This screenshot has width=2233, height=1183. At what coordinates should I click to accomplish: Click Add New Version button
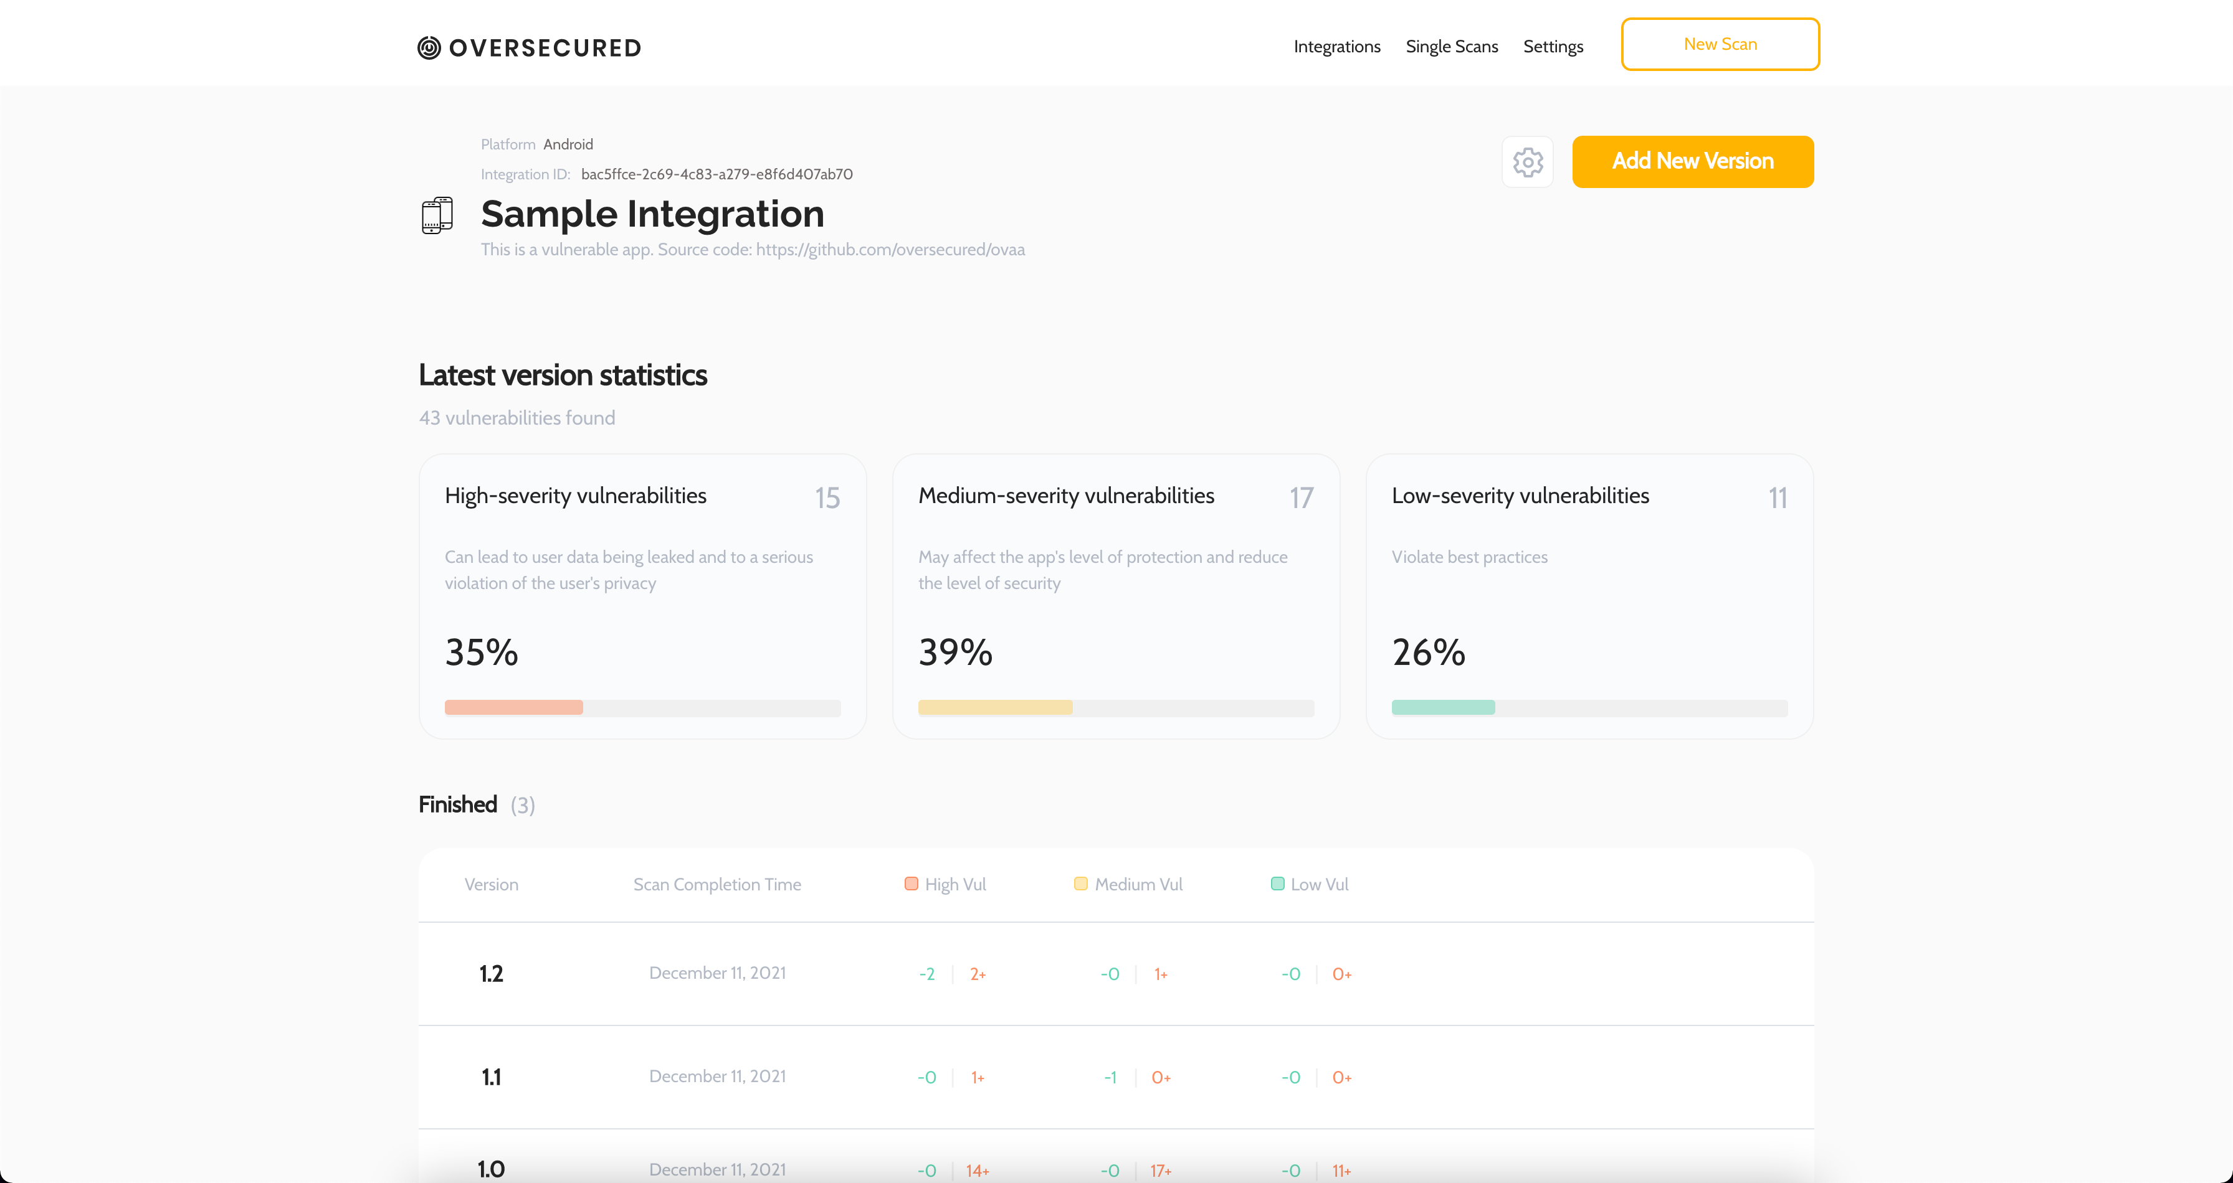point(1692,162)
